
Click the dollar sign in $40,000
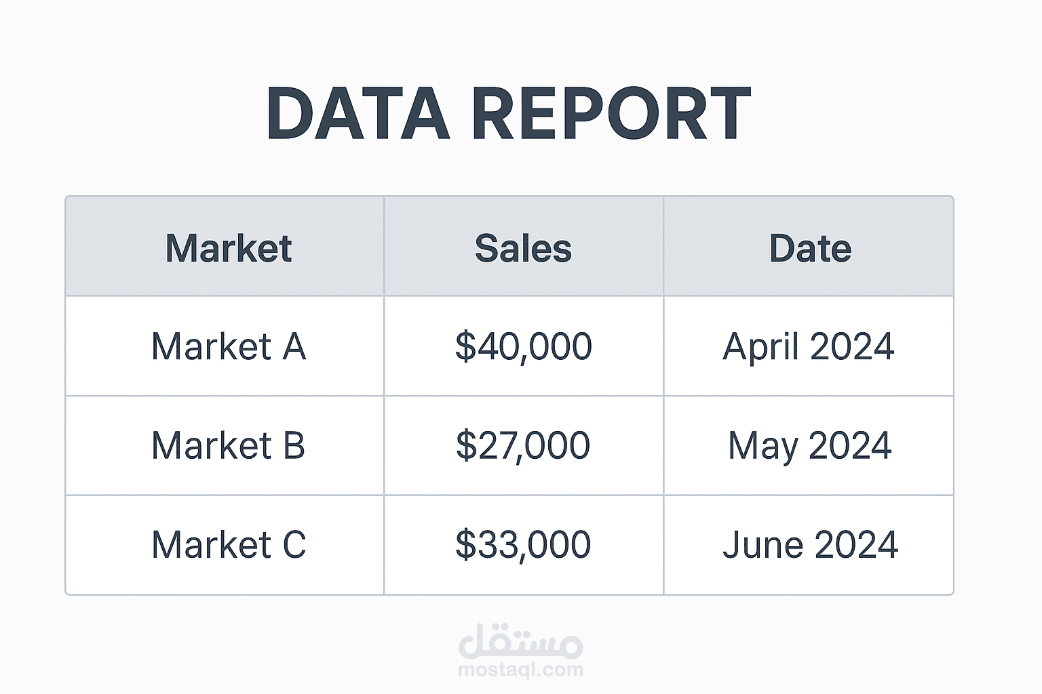pyautogui.click(x=465, y=346)
